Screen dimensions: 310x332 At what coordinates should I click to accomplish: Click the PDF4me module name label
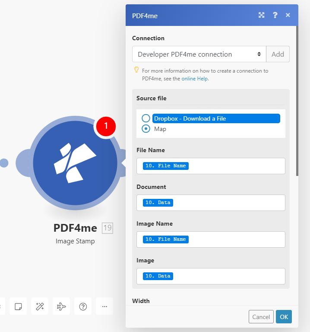(x=75, y=228)
